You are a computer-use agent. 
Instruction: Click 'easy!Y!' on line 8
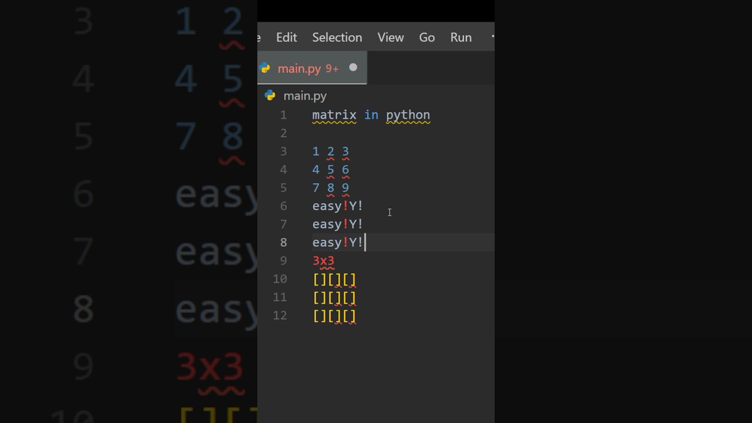point(338,243)
